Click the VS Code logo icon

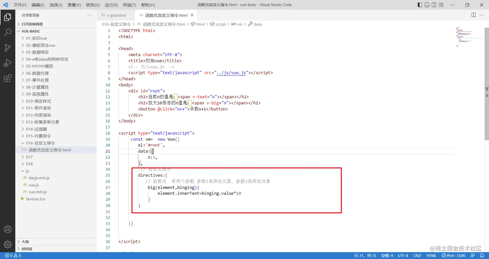point(5,5)
